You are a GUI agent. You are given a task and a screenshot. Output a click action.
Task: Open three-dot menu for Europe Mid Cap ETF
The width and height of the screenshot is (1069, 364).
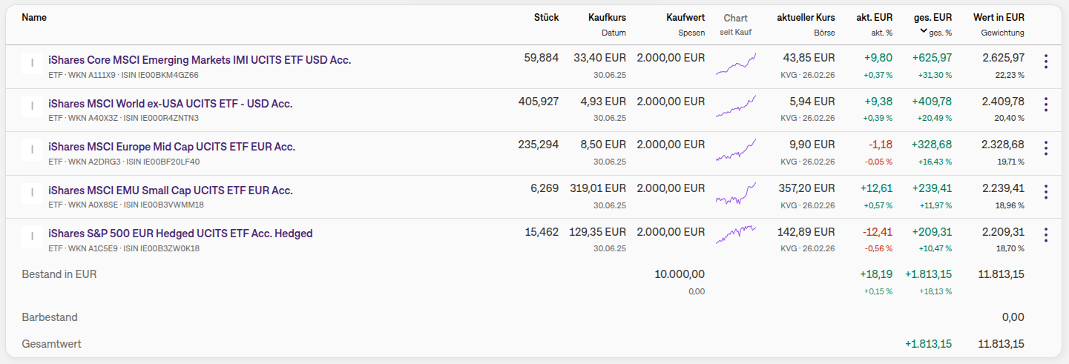point(1046,148)
